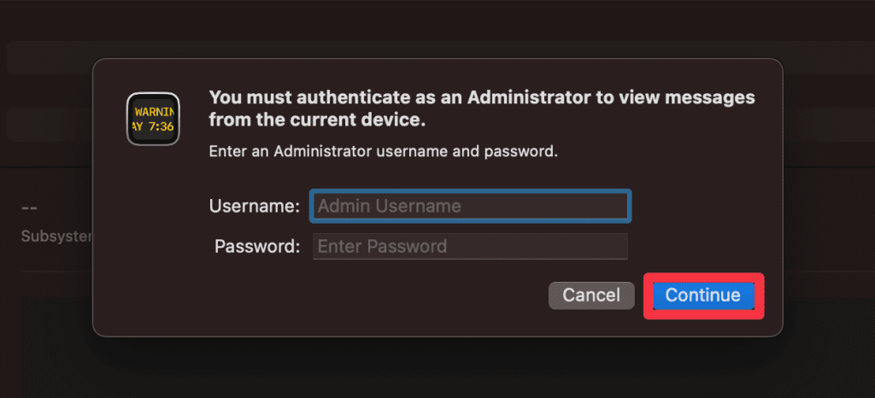875x398 pixels.
Task: Click the Console warning app icon
Action: point(153,120)
